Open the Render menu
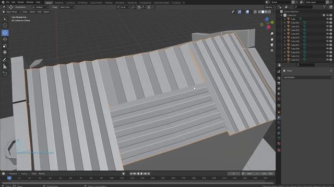 click(21, 2)
